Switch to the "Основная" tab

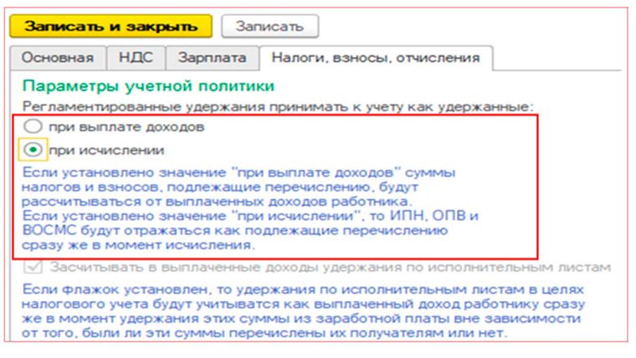tap(57, 58)
